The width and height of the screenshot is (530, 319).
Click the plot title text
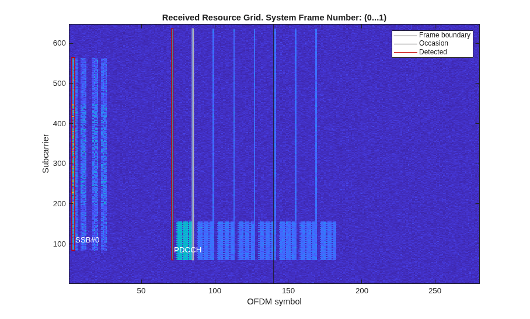274,18
